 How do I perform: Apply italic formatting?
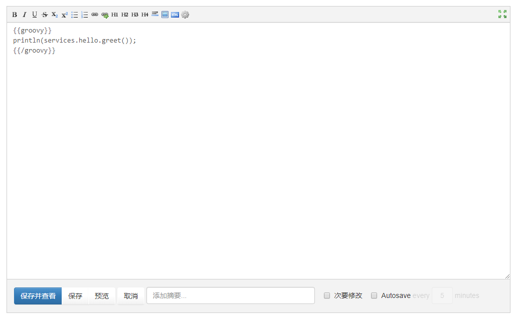coord(25,15)
